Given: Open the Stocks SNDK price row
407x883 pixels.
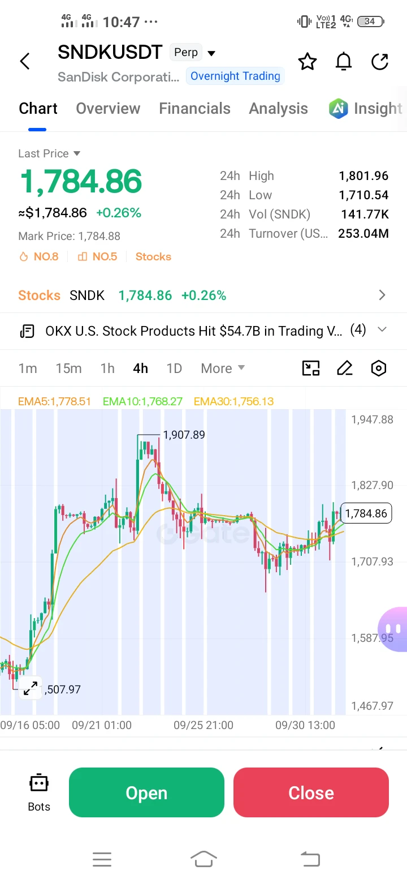Looking at the screenshot, I should [x=203, y=295].
